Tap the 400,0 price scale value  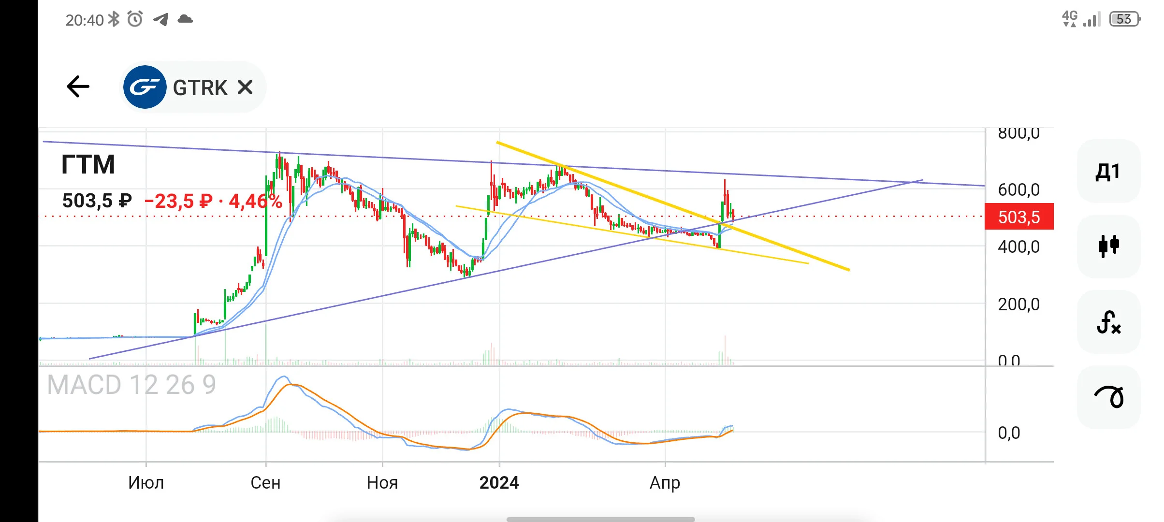click(x=1018, y=247)
